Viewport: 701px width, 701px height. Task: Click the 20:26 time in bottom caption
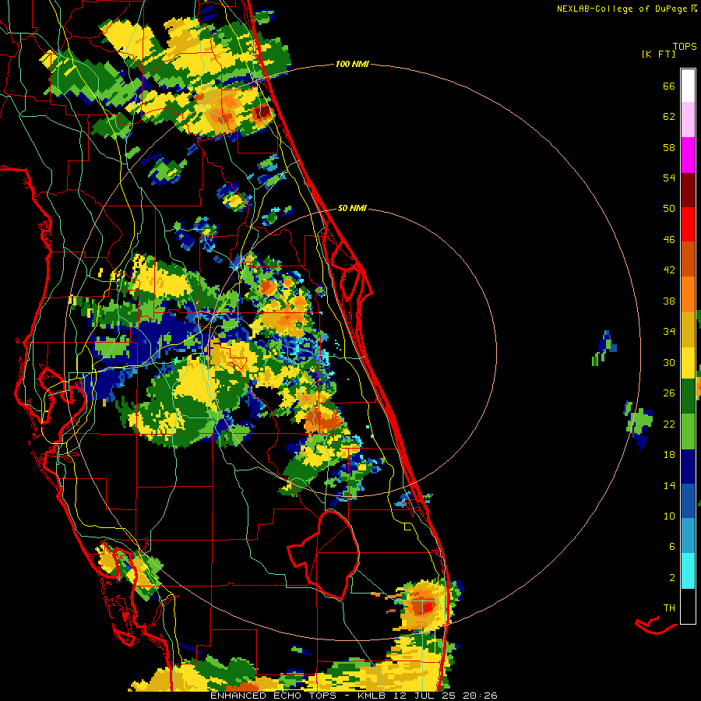coord(480,696)
